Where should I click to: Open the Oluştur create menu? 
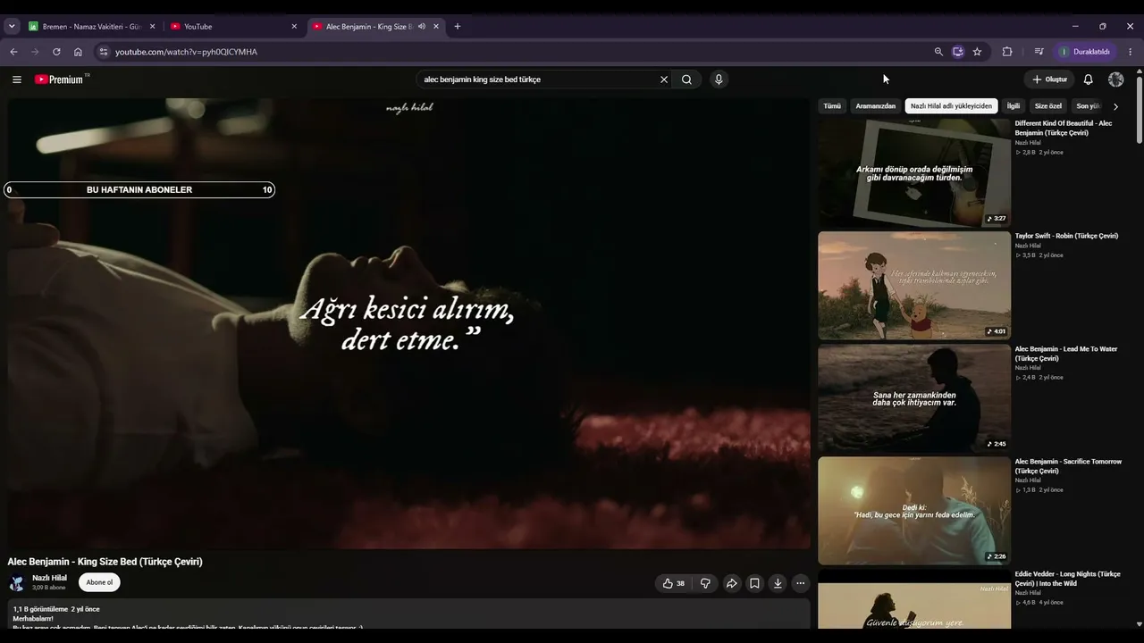[x=1049, y=79]
